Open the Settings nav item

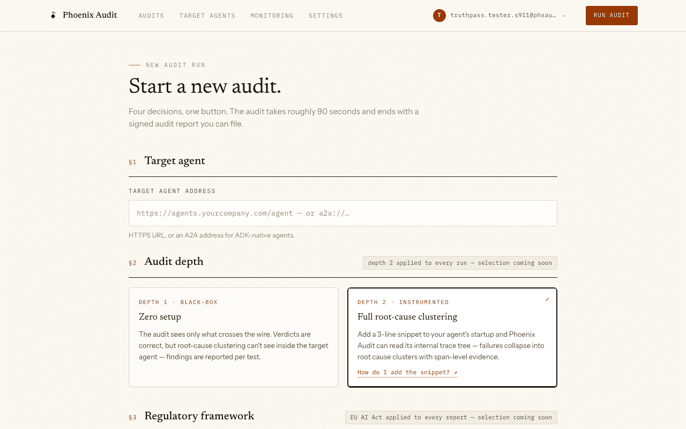point(326,16)
